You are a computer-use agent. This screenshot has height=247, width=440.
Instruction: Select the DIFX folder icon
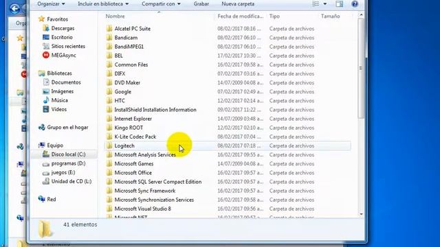[109, 73]
